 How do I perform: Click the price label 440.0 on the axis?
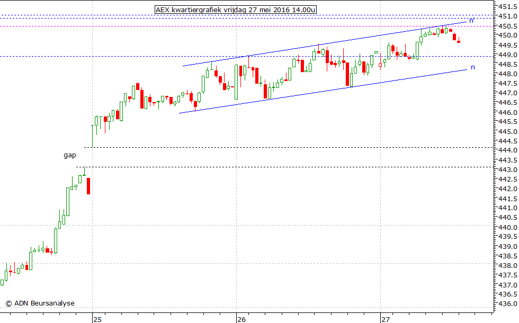[508, 227]
